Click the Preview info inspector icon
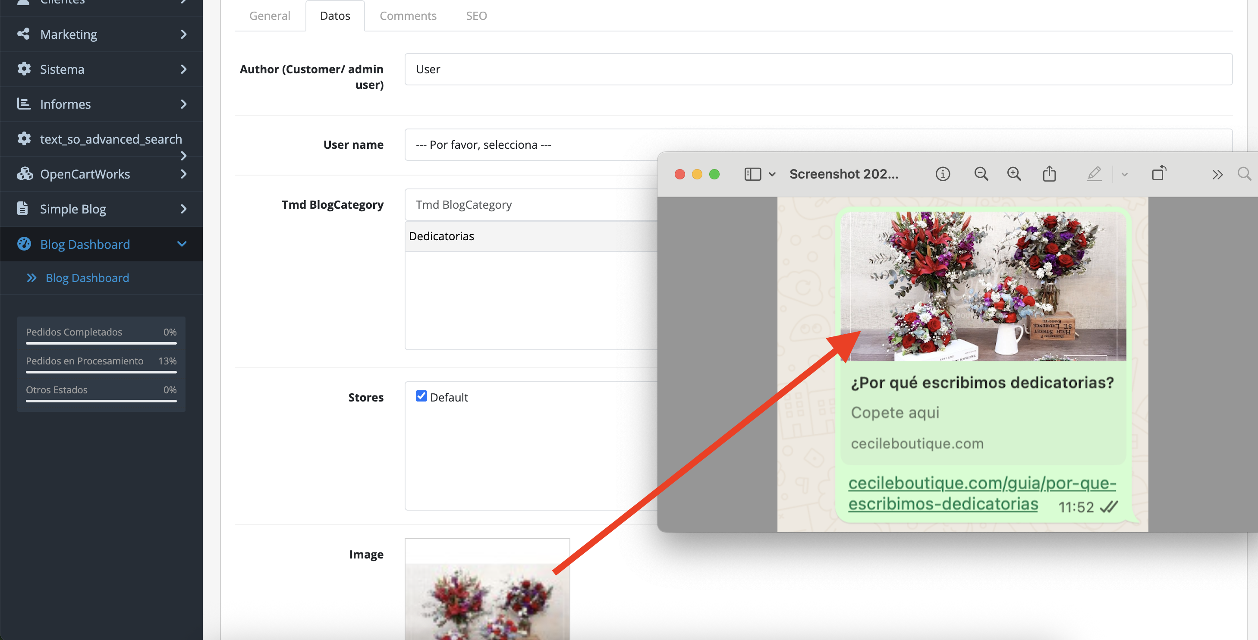 click(943, 174)
